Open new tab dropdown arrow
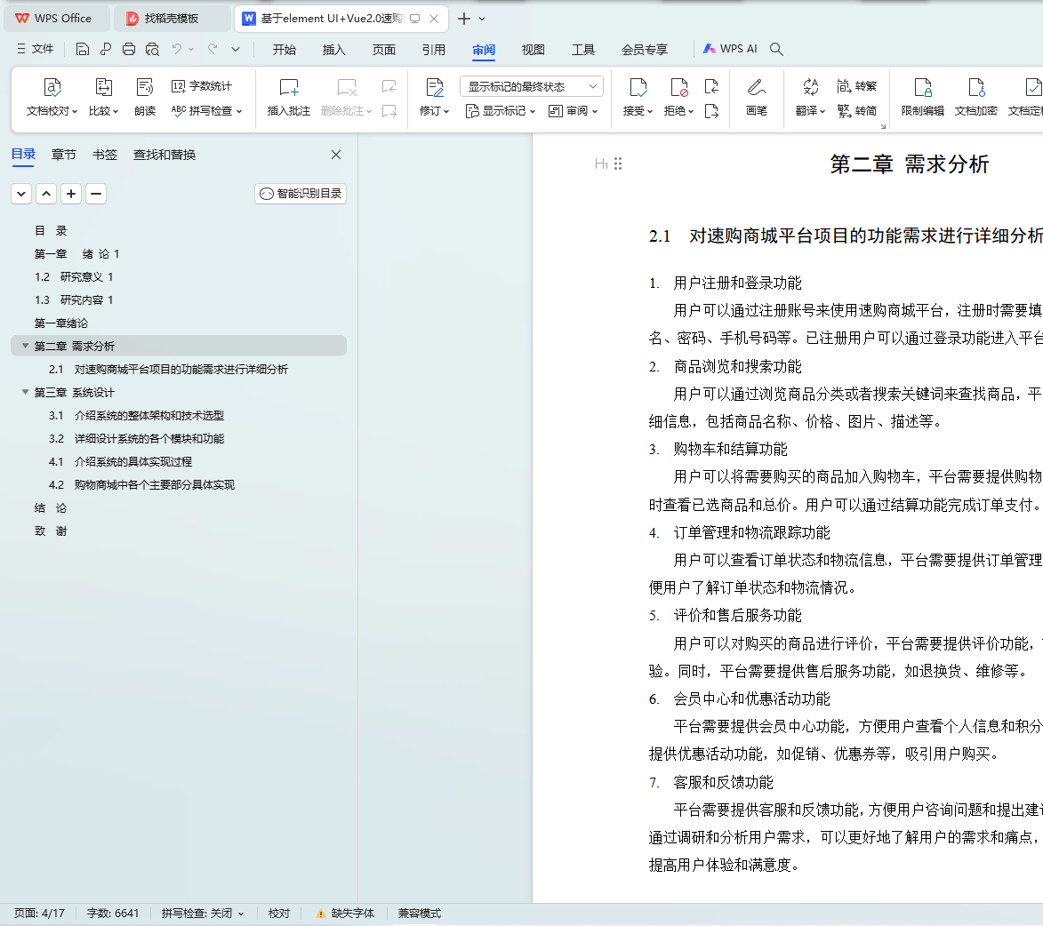The height and width of the screenshot is (926, 1043). click(482, 19)
